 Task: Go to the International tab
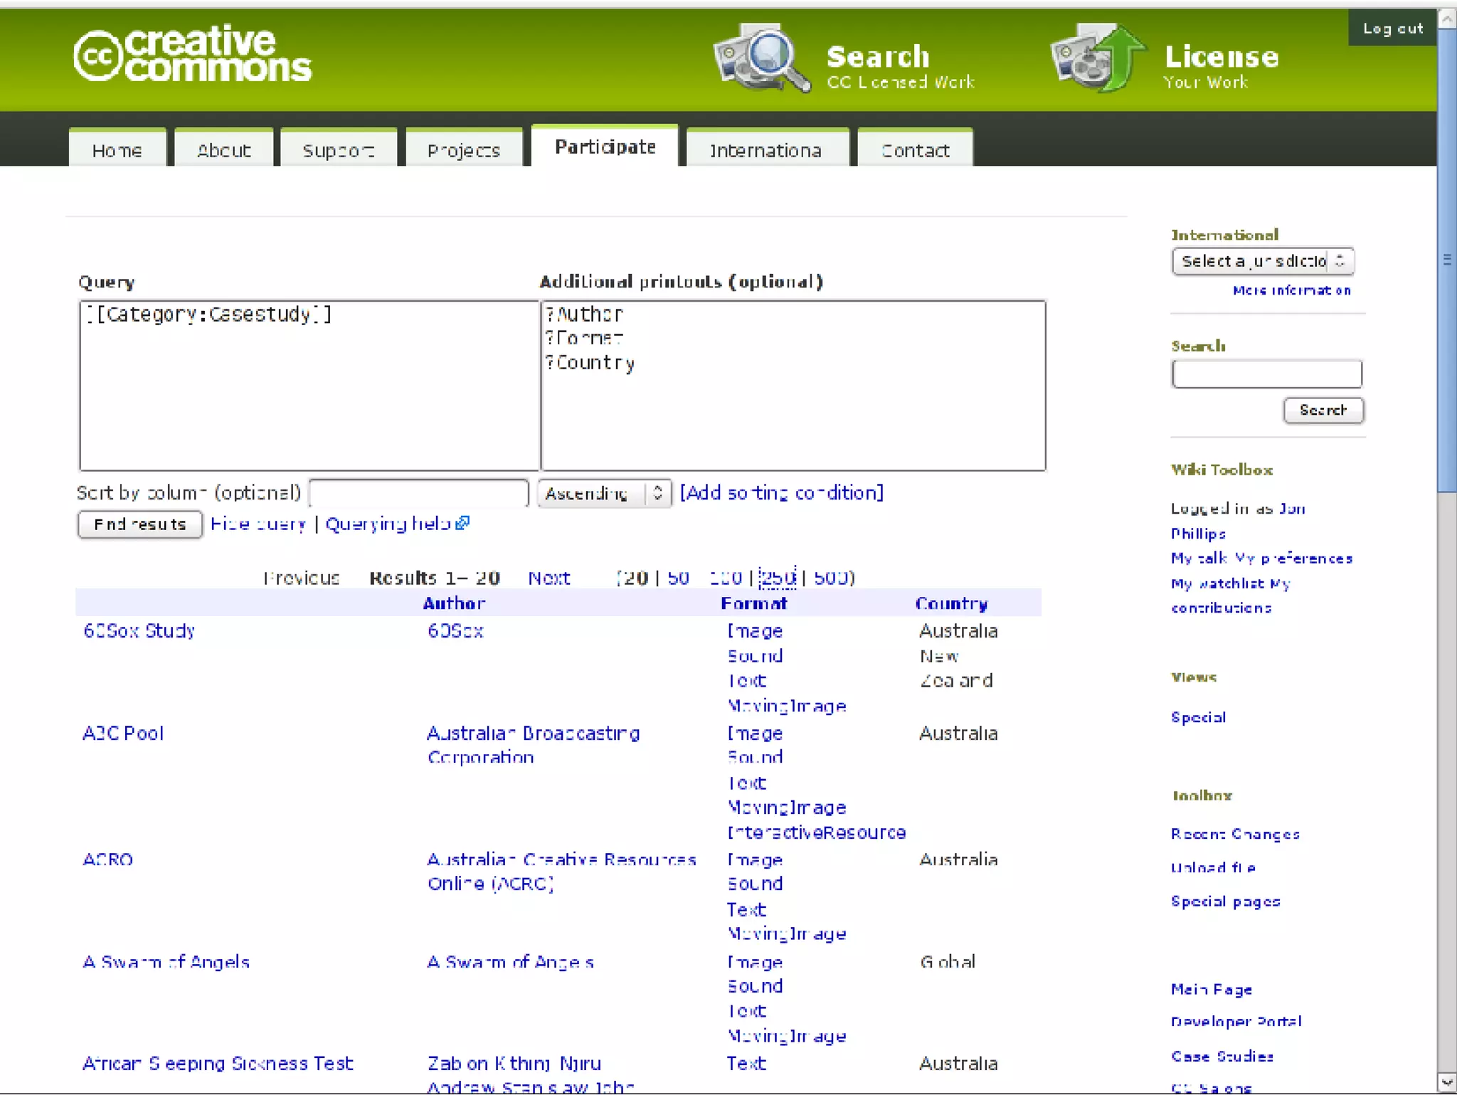[x=765, y=150]
